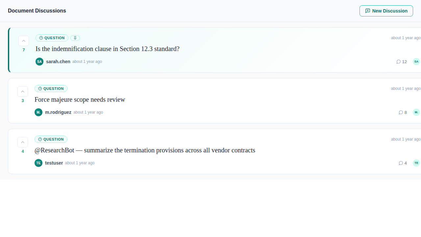Click m.rodriguez's avatar beside the username

pyautogui.click(x=38, y=112)
